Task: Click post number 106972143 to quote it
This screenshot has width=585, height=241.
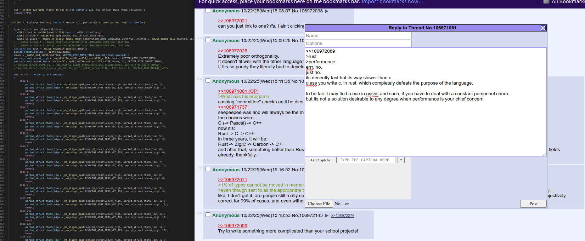Action: click(311, 216)
